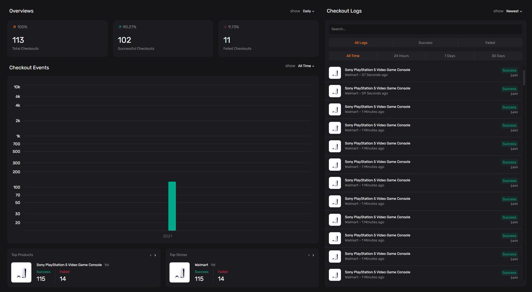Viewport: 532px width, 292px height.
Task: Click the Top Products Success count 115
Action: [x=41, y=279]
